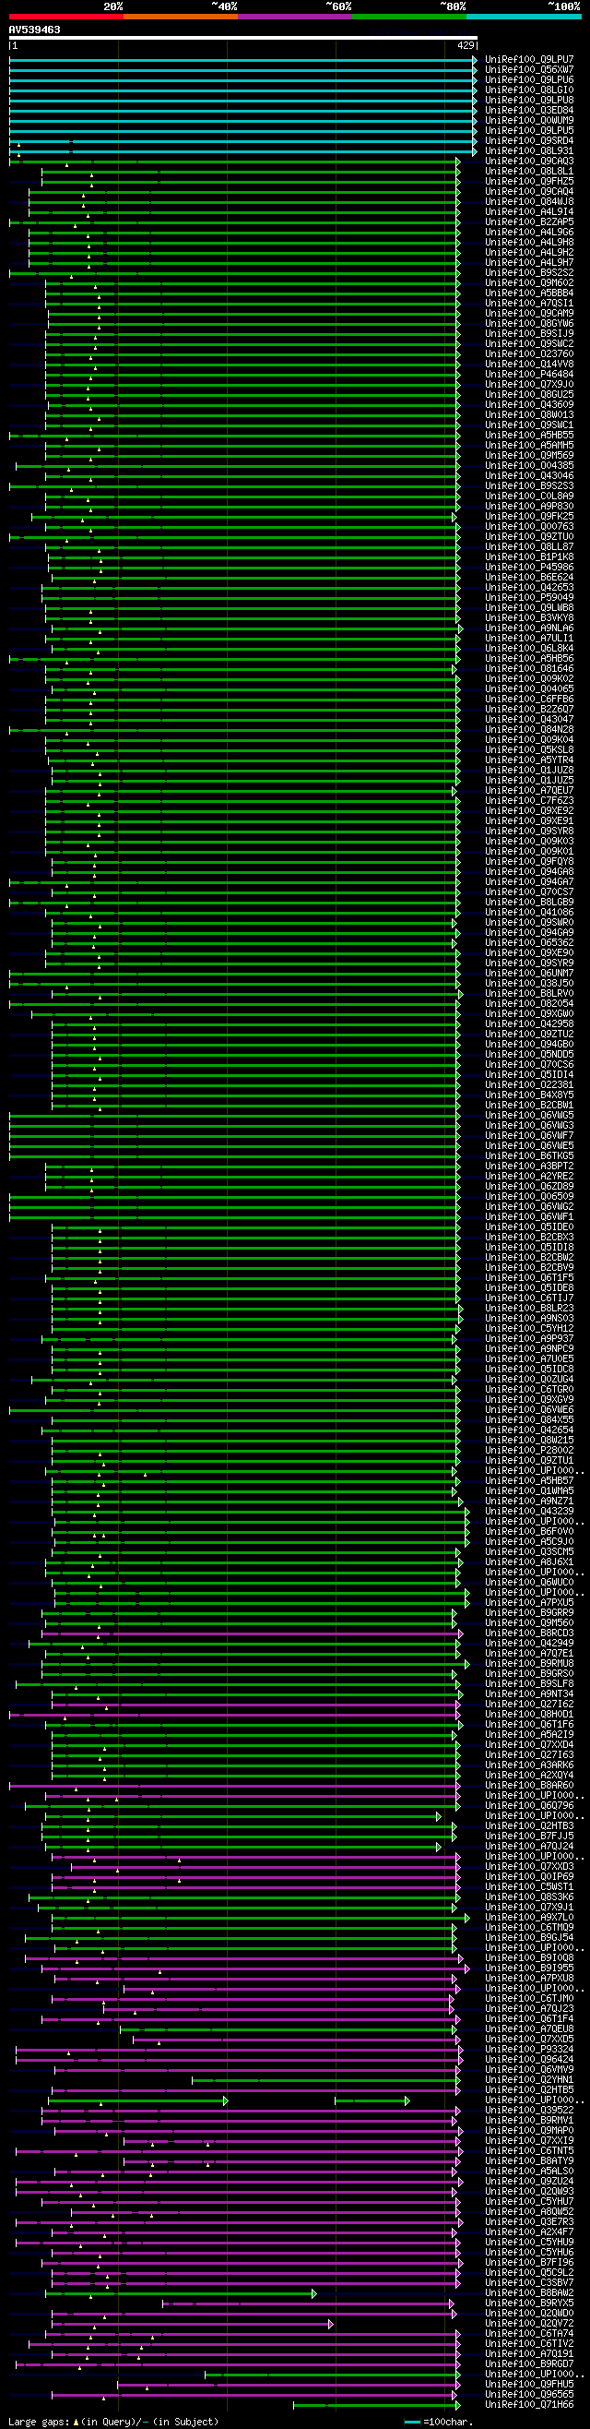Open hit UniRef100_A5BBB4
Screen dimensions: 590x2429
click(x=529, y=293)
